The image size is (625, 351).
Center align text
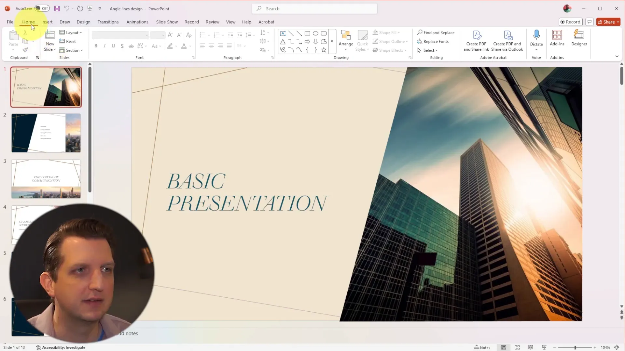pos(211,46)
